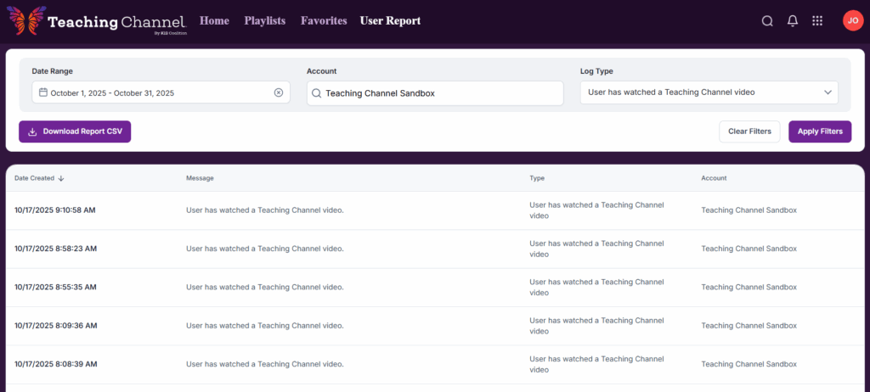Select the row dated 10/17/2025 8:09:36 AM
This screenshot has width=870, height=392.
(x=435, y=326)
